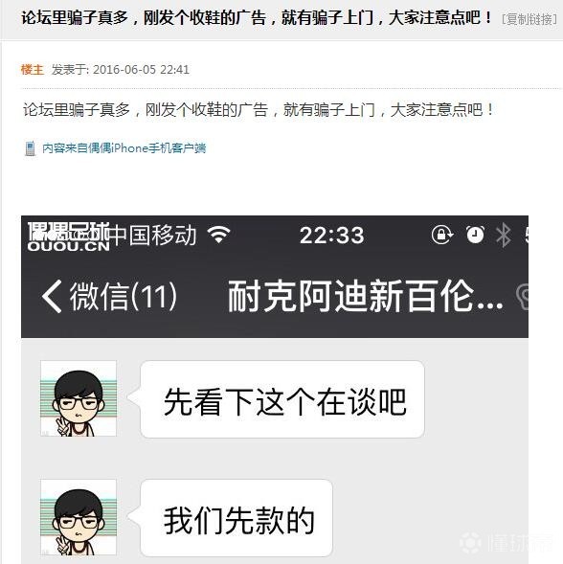Click the 复制链接 copy link button
This screenshot has height=564, width=563.
(529, 19)
